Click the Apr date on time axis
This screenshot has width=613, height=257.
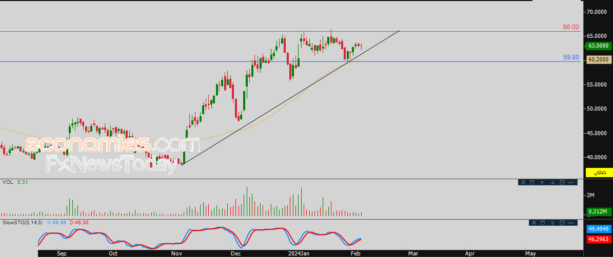(470, 253)
